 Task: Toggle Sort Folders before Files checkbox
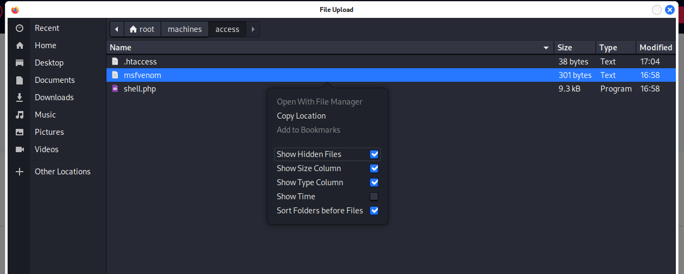pos(374,211)
